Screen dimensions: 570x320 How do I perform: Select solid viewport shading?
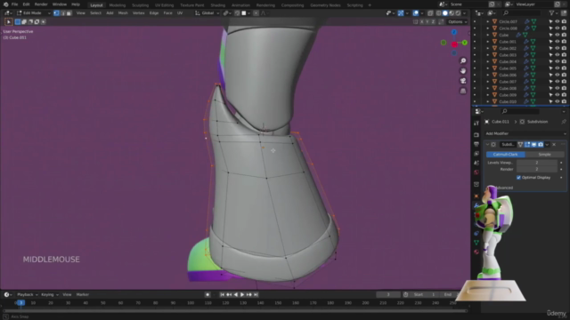445,13
